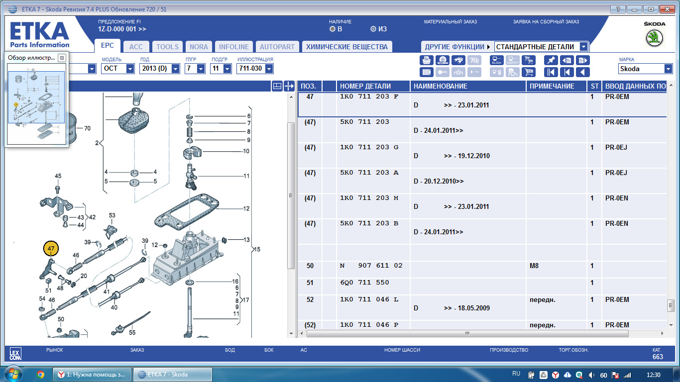Open the МОДЕЛЬ dropdown showing OCT
The height and width of the screenshot is (382, 680).
click(x=118, y=69)
